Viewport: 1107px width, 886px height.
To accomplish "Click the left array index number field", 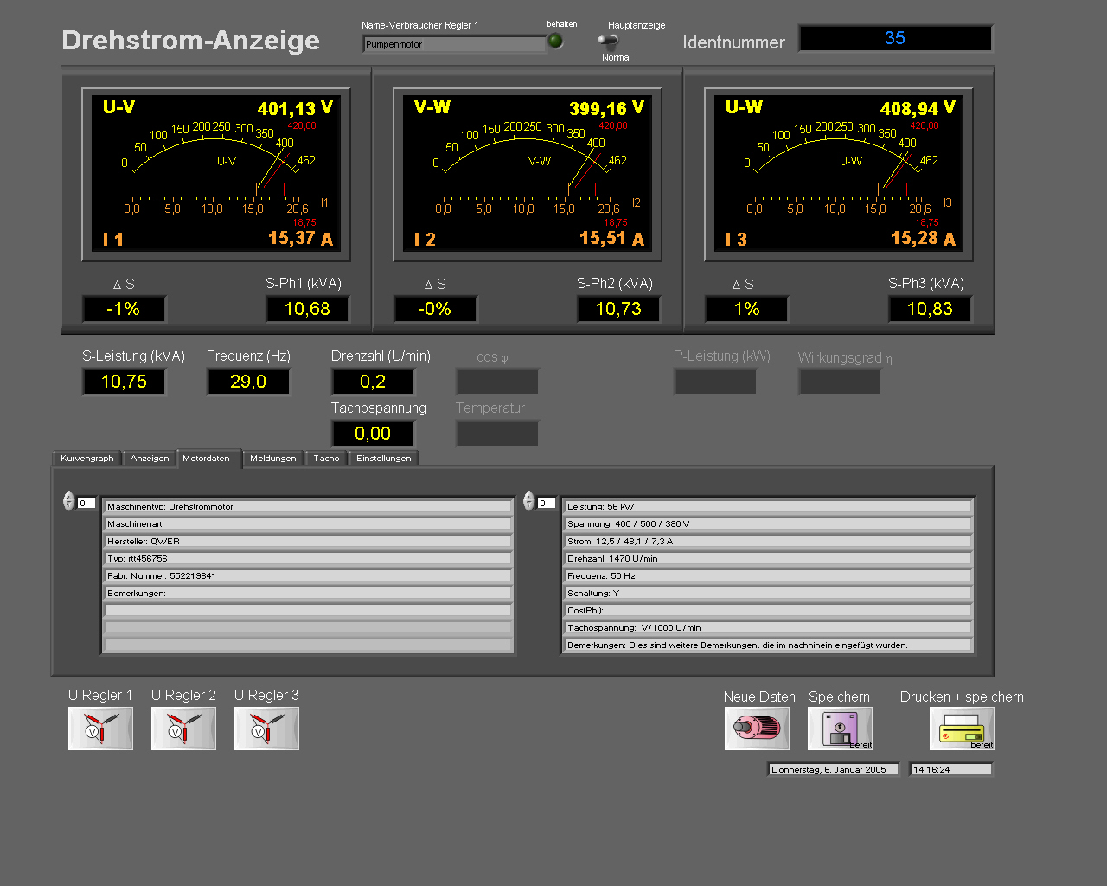I will coord(86,503).
